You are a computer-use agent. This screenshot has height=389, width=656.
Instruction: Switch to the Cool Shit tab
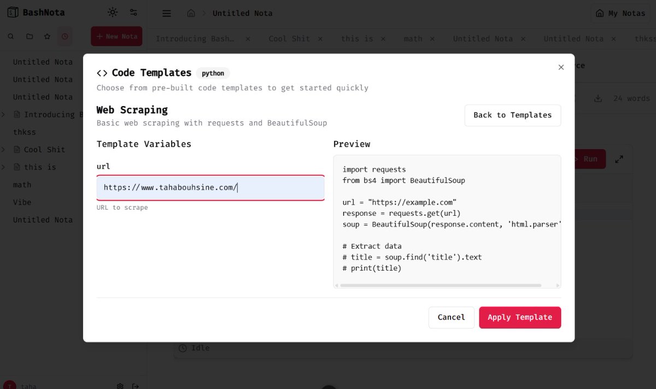click(x=289, y=39)
